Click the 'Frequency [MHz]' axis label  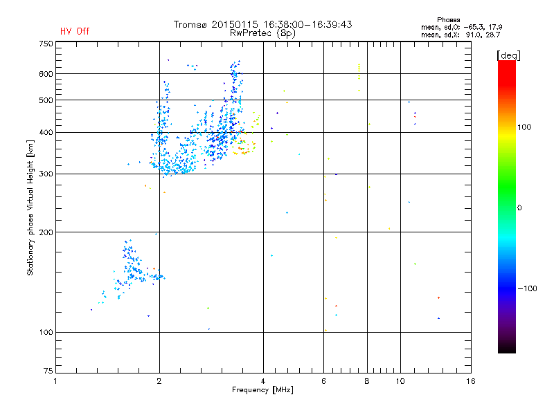tap(262, 390)
